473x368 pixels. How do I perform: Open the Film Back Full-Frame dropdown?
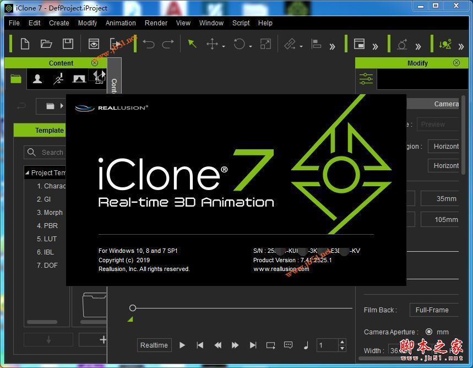[433, 310]
